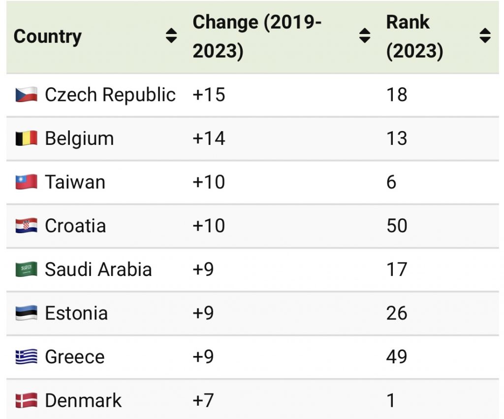
Task: Sort by Rank (2023) arrows
Action: pos(485,36)
